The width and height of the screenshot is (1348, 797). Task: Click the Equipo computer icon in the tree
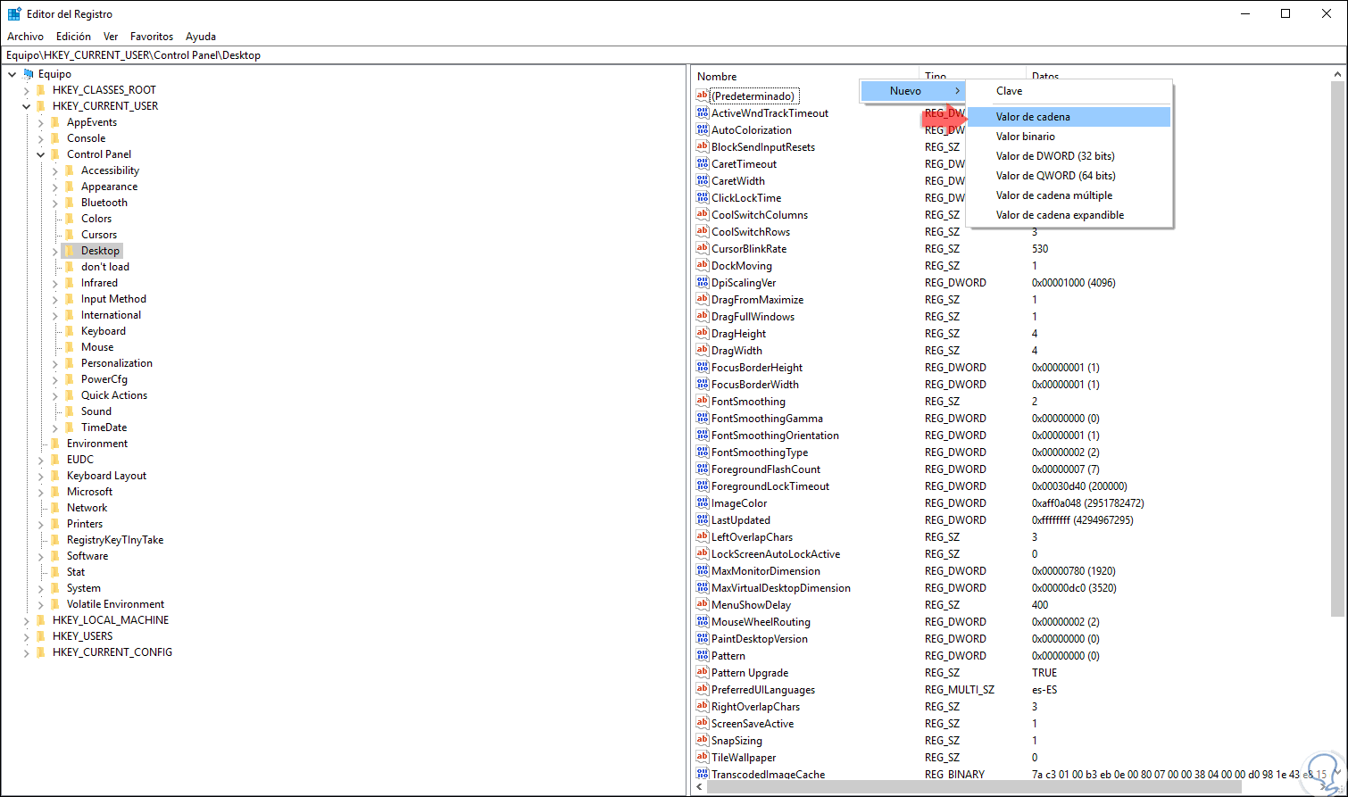coord(29,74)
